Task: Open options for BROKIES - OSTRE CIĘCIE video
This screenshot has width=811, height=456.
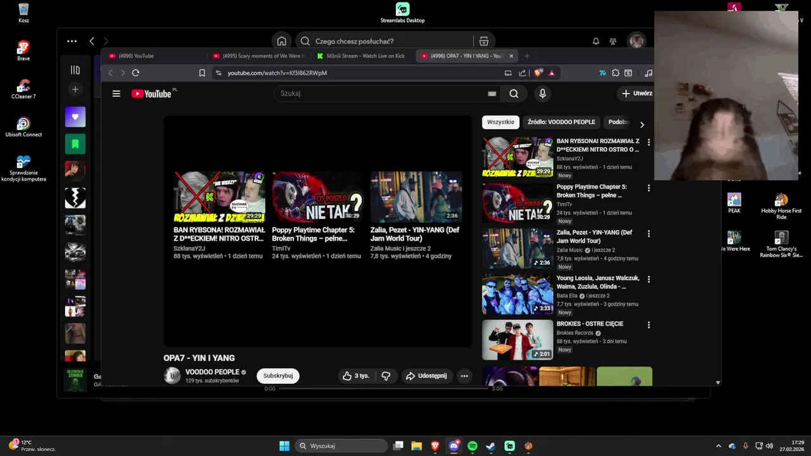Action: pos(648,325)
